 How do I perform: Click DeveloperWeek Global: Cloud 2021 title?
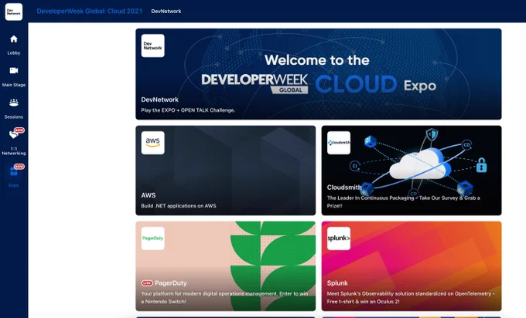pos(90,11)
